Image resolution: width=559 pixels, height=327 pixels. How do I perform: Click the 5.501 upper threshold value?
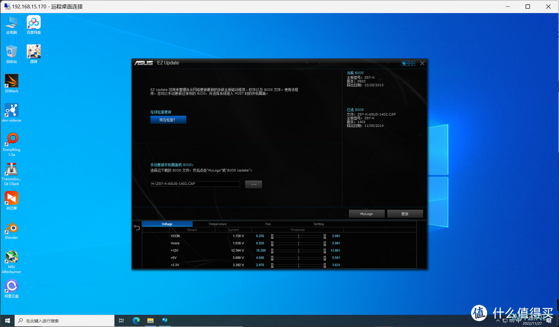tap(336, 258)
